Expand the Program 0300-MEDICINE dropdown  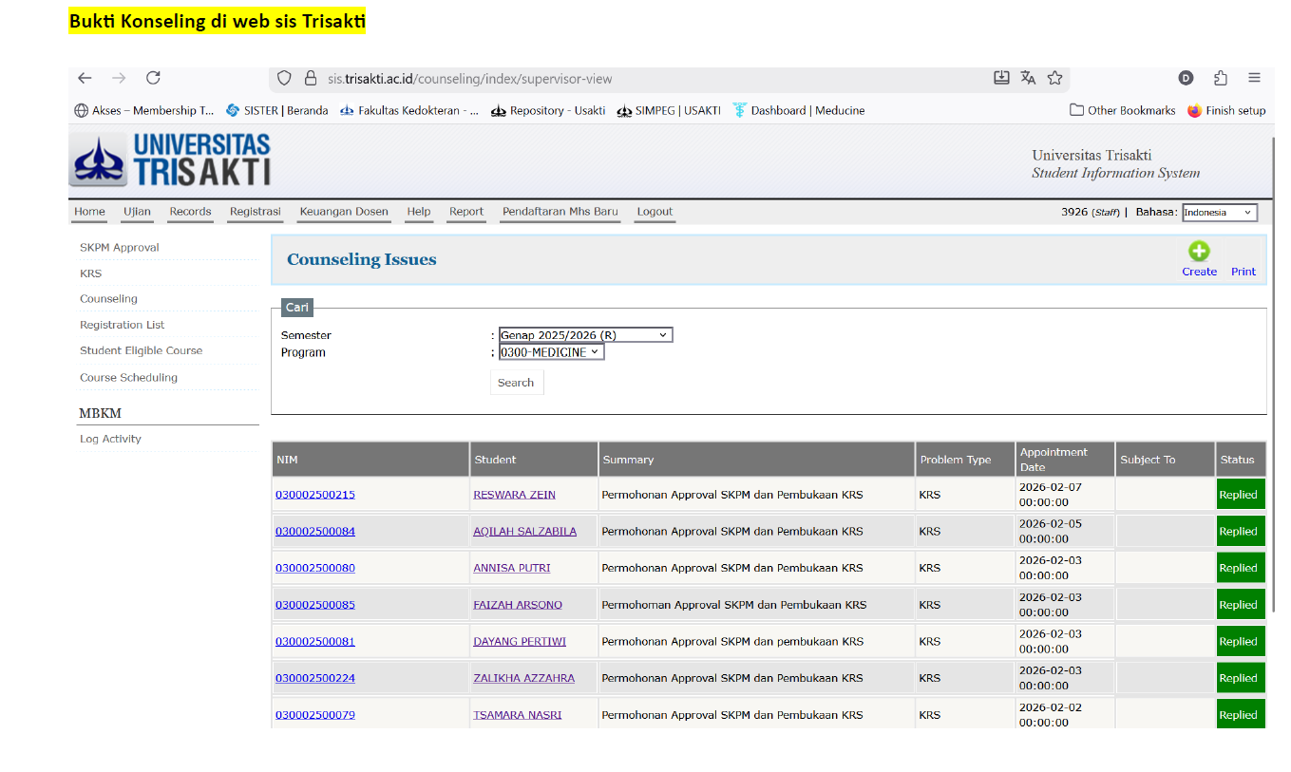(551, 352)
